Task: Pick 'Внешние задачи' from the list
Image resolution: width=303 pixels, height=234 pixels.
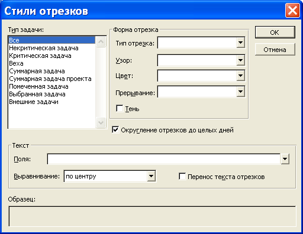Action: (52, 102)
